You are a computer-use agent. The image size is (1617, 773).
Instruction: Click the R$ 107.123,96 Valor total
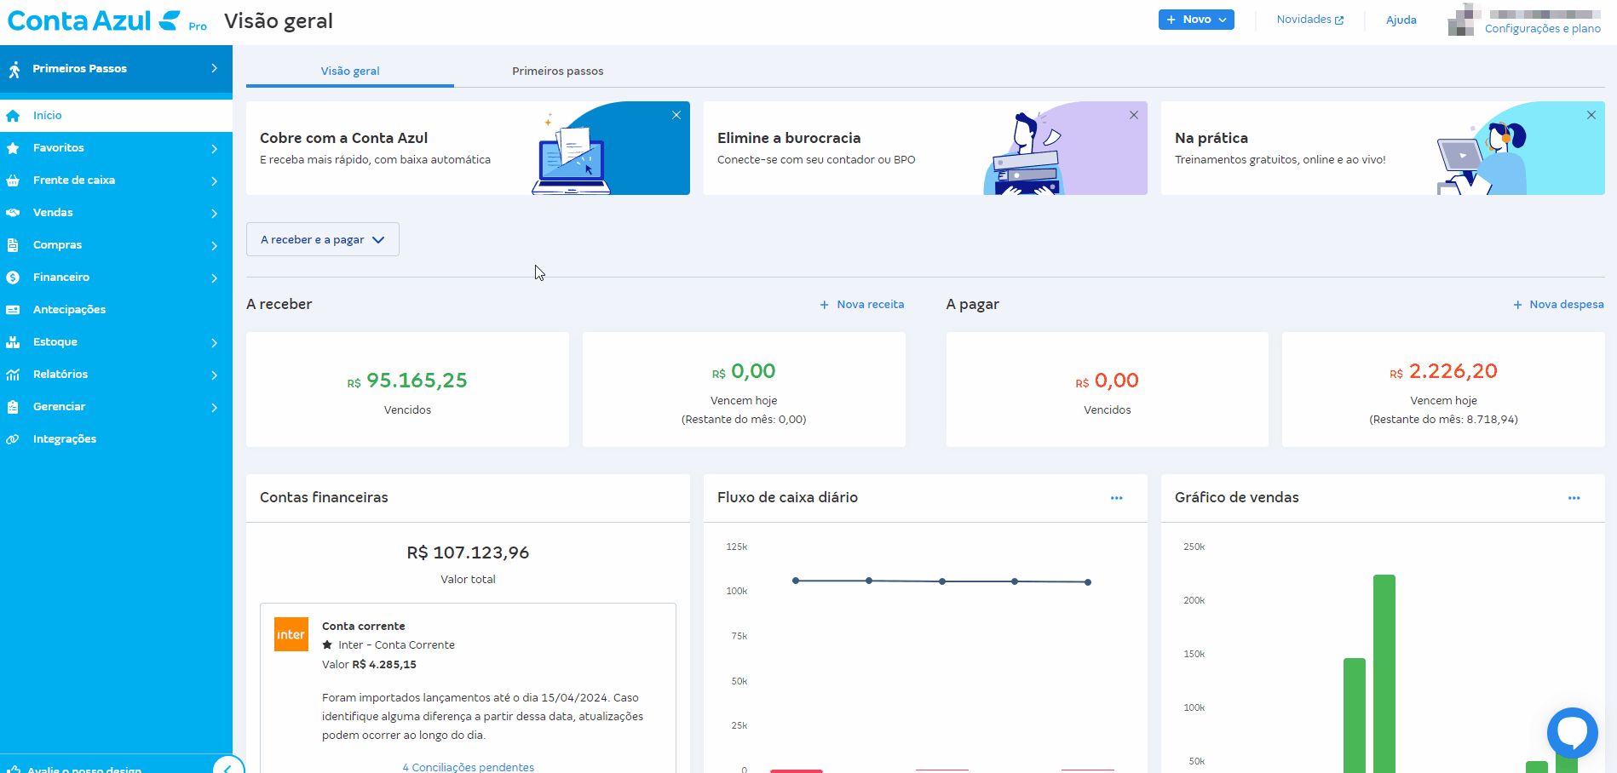coord(468,553)
